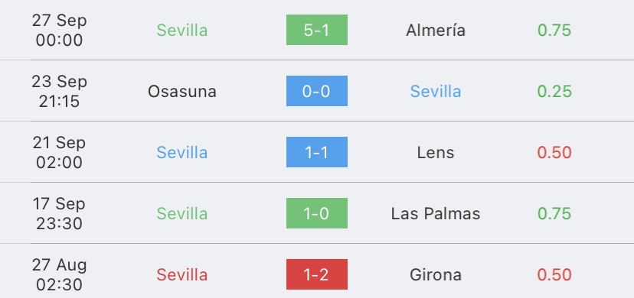Select the Almería team name
Screen dimensions: 634x298
click(x=436, y=30)
